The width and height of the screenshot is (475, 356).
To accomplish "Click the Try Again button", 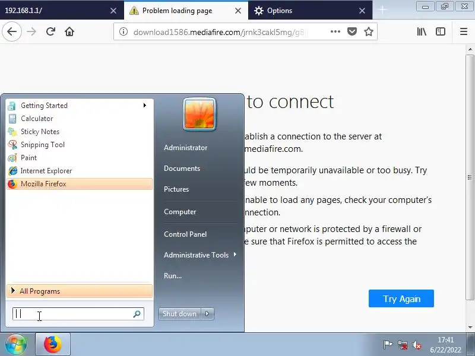I will tap(401, 298).
